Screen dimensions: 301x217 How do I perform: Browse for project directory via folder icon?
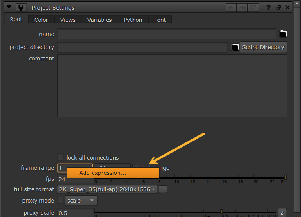coord(235,47)
